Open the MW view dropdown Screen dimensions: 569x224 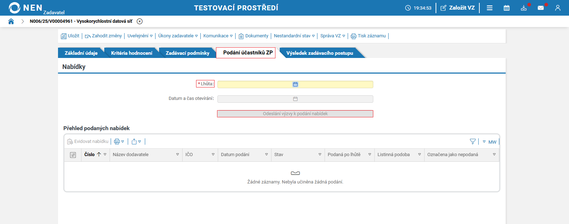point(489,142)
